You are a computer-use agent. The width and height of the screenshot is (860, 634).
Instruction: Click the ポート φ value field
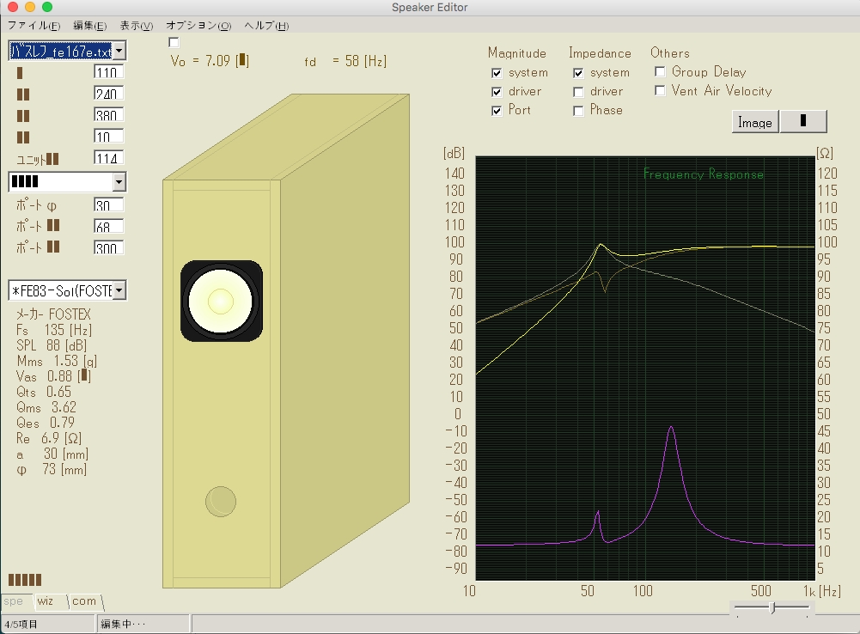click(x=108, y=206)
